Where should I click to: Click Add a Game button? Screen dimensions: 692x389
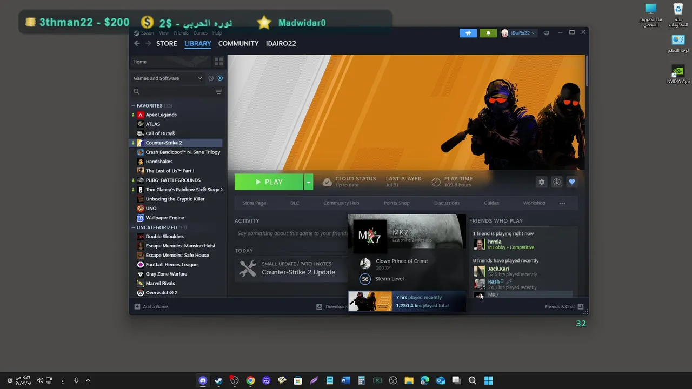[x=151, y=307]
